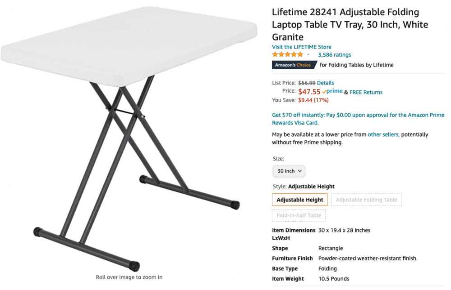Click the crossed-out $56.99 list price
This screenshot has width=451, height=290.
[x=306, y=83]
